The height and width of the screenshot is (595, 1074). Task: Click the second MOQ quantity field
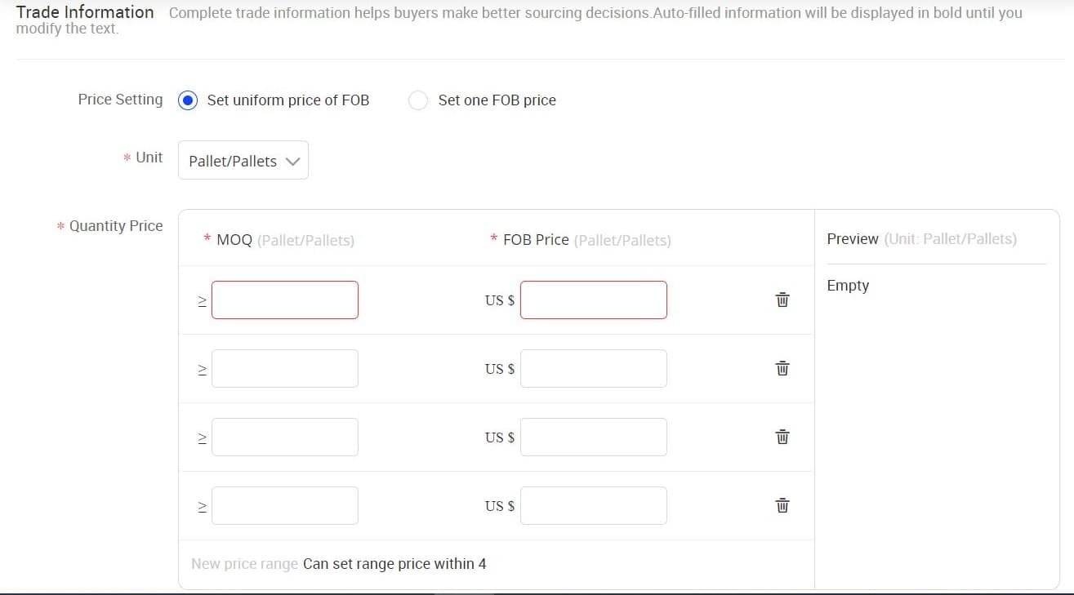[284, 368]
